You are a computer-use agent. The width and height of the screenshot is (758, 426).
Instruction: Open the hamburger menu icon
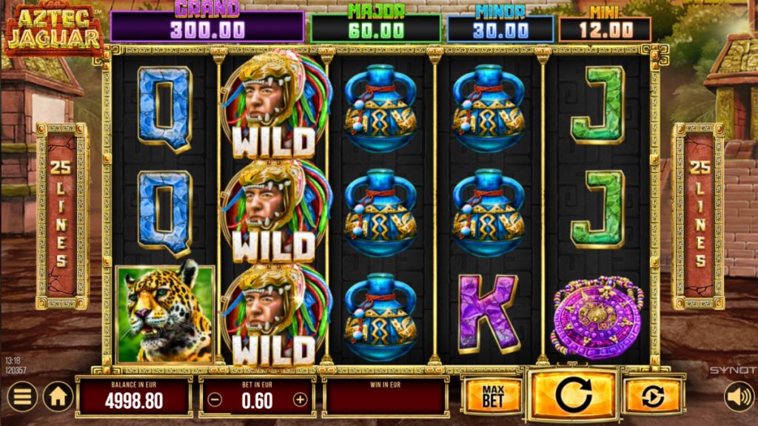click(x=21, y=396)
